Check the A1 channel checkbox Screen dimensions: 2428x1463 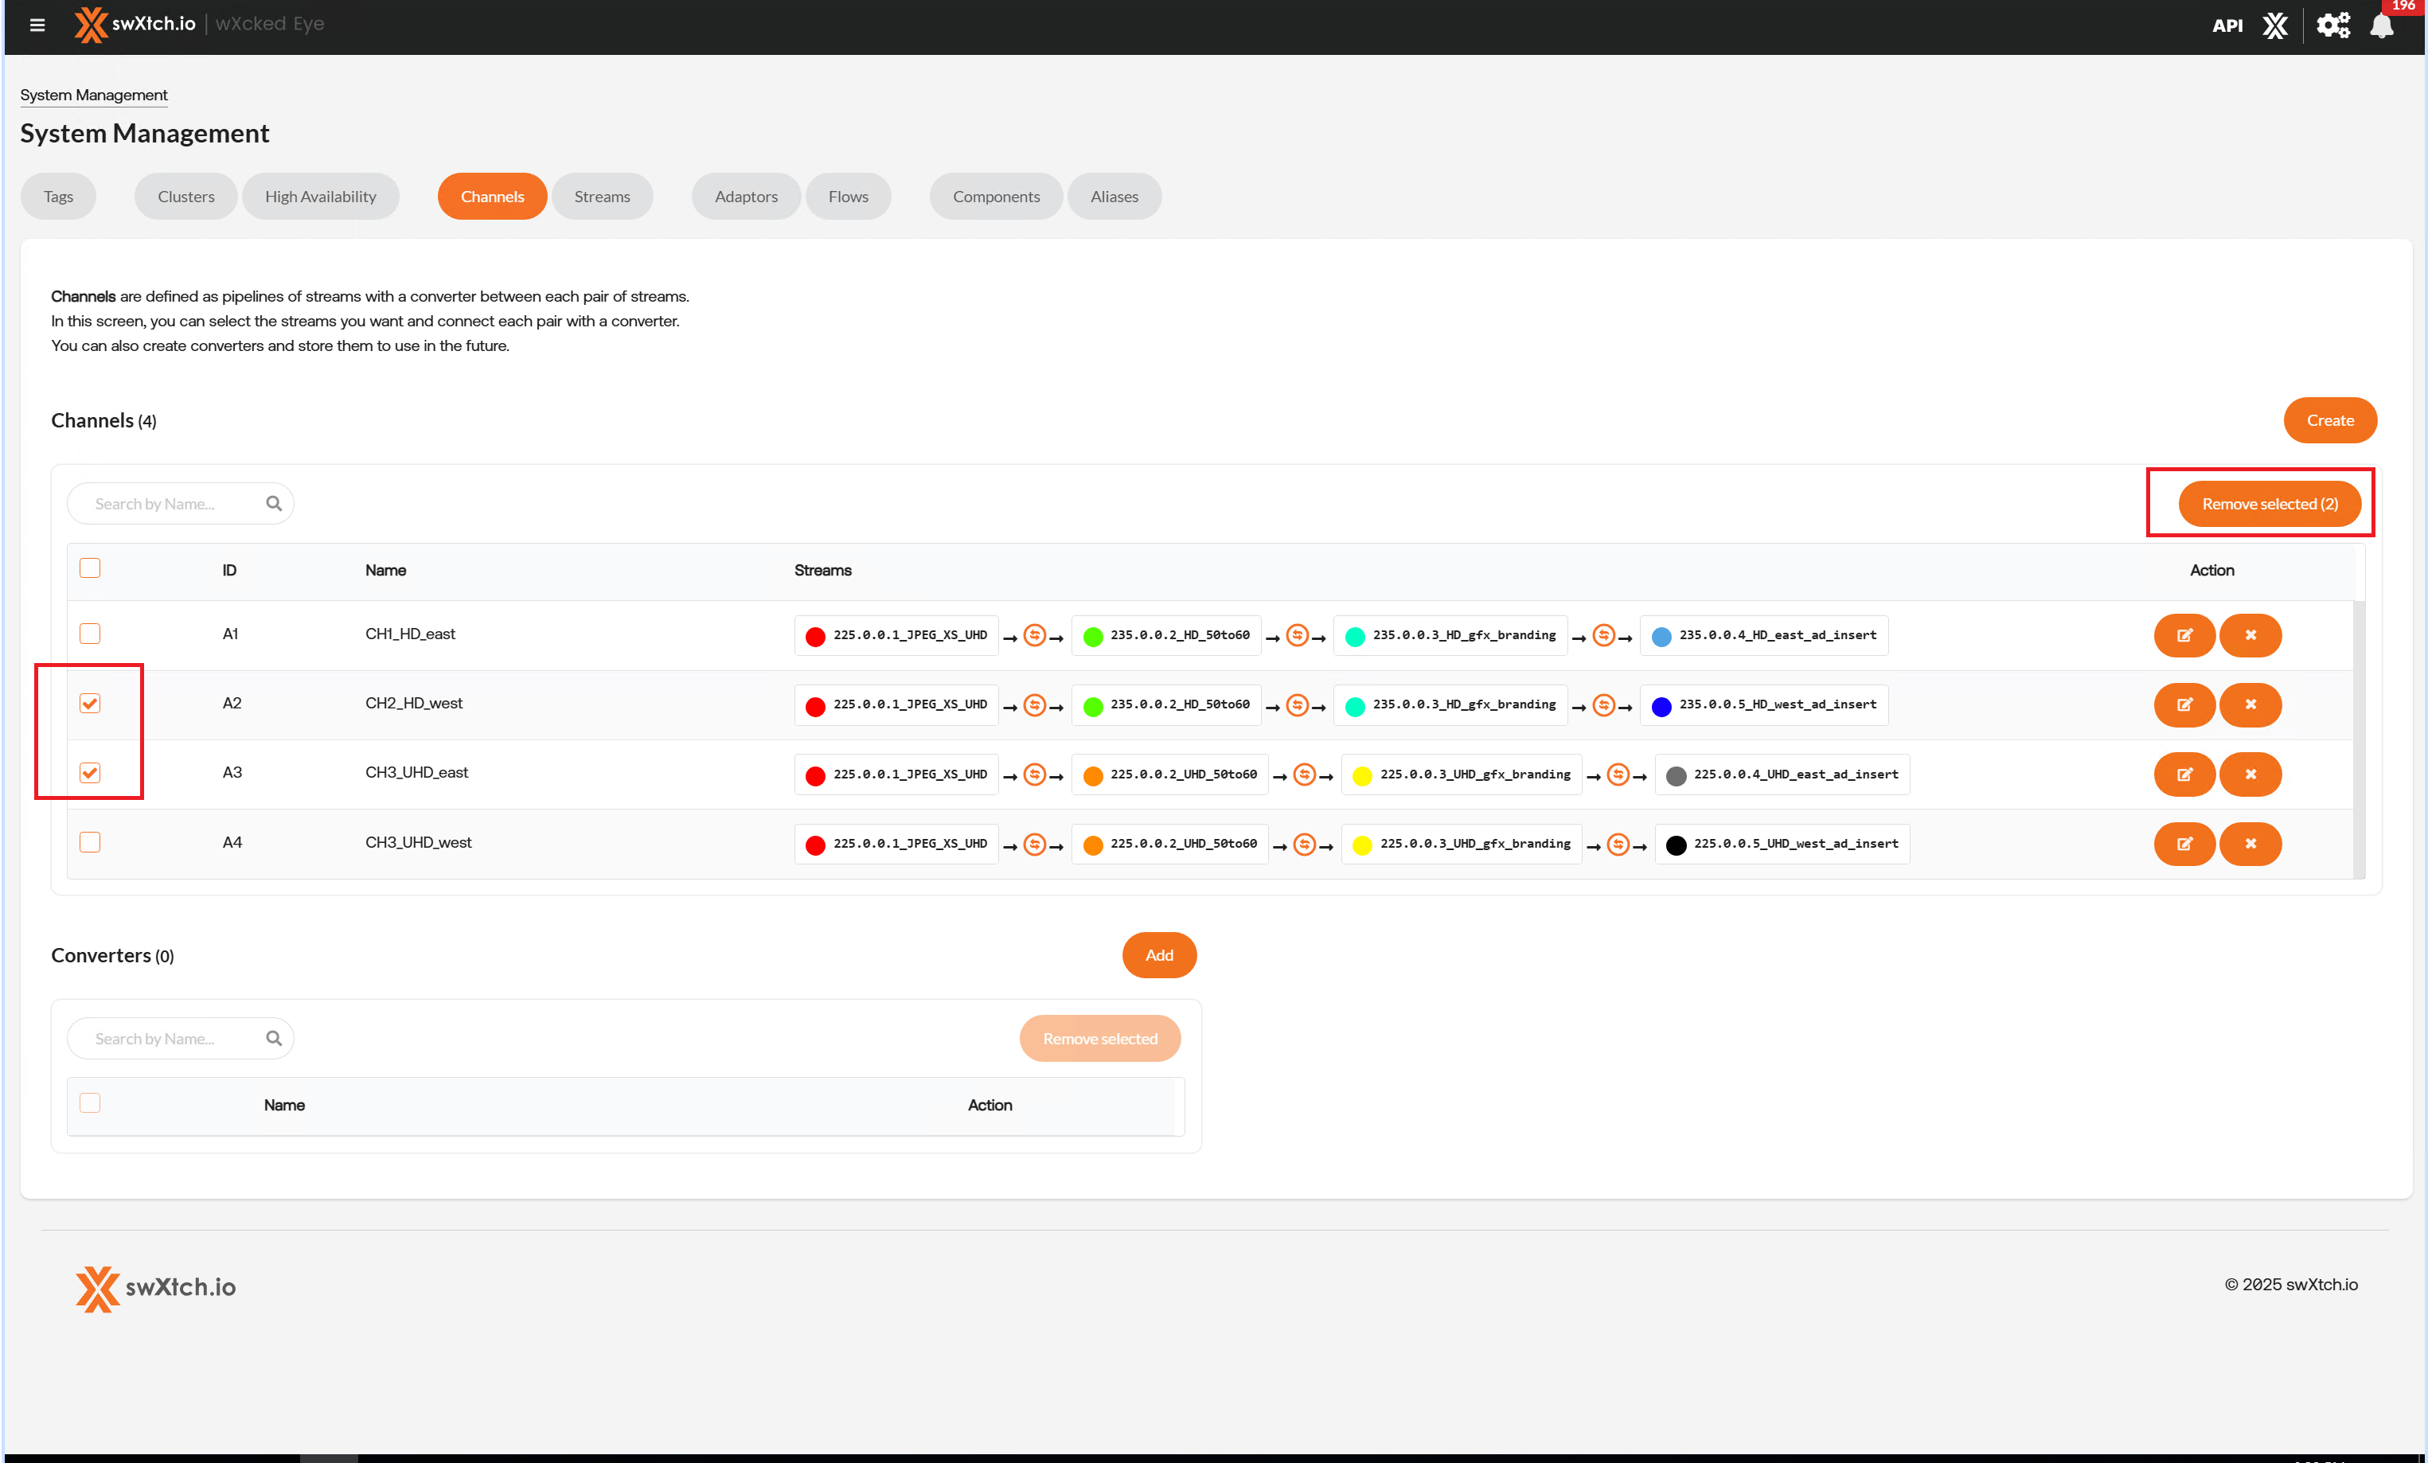pyautogui.click(x=90, y=634)
